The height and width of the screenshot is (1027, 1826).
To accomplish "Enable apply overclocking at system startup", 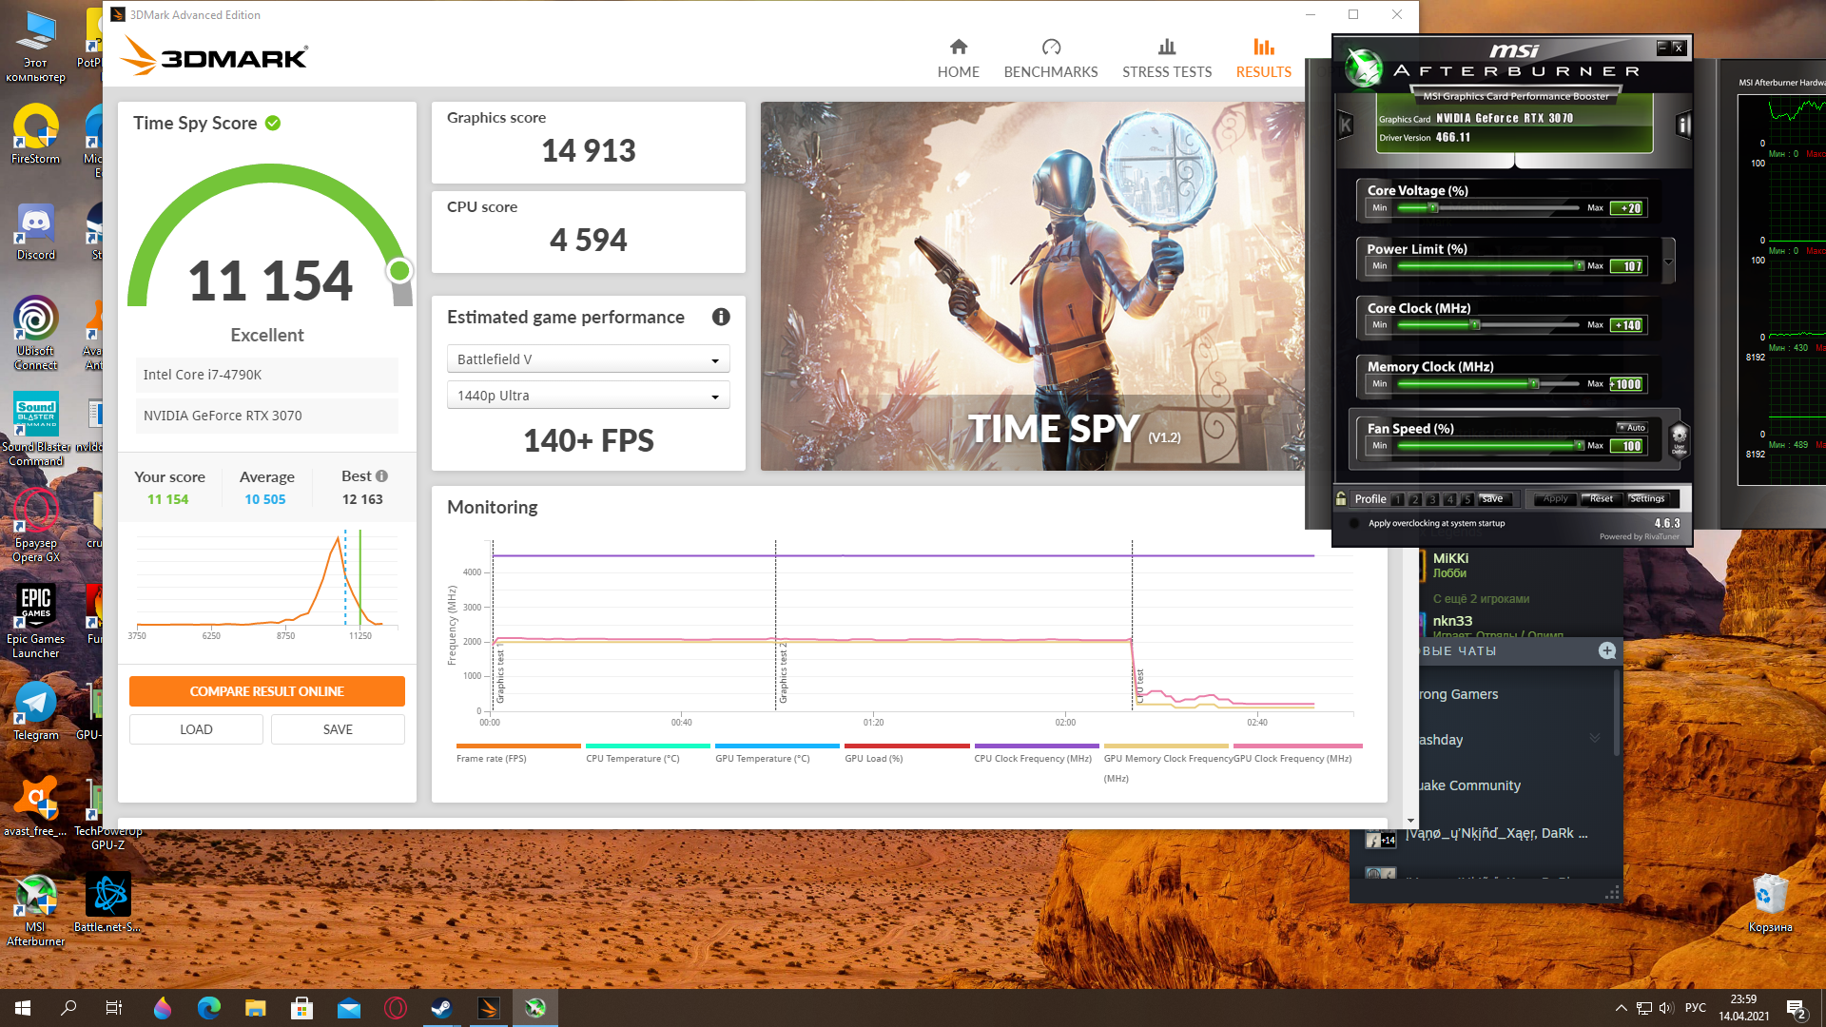I will pos(1354,523).
